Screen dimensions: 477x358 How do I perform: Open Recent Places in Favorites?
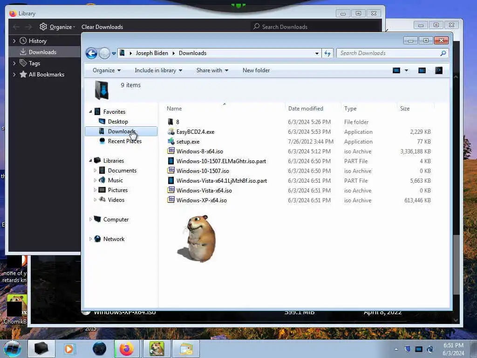[x=124, y=141]
